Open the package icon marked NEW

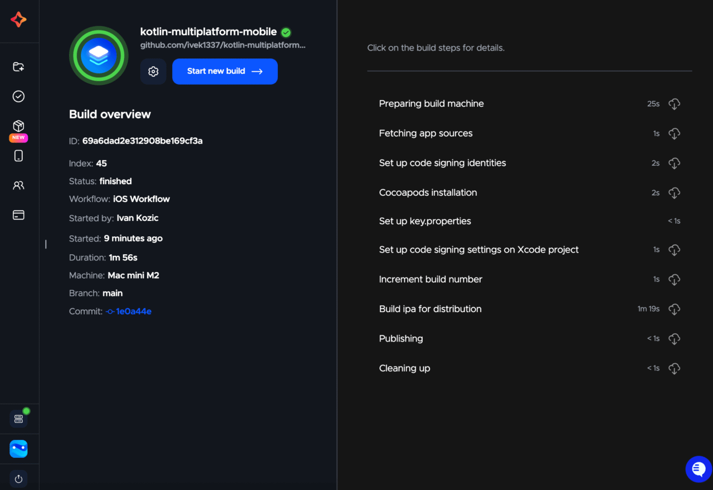pos(18,126)
